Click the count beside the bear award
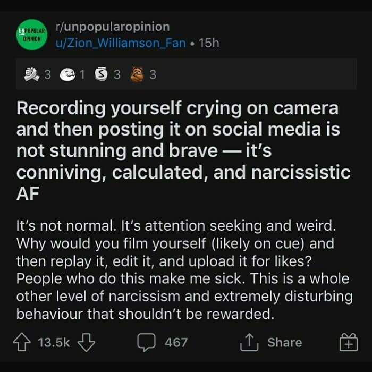 tap(153, 75)
